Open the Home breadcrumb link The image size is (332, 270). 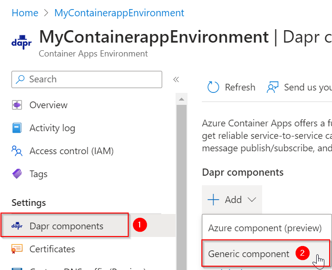(25, 13)
